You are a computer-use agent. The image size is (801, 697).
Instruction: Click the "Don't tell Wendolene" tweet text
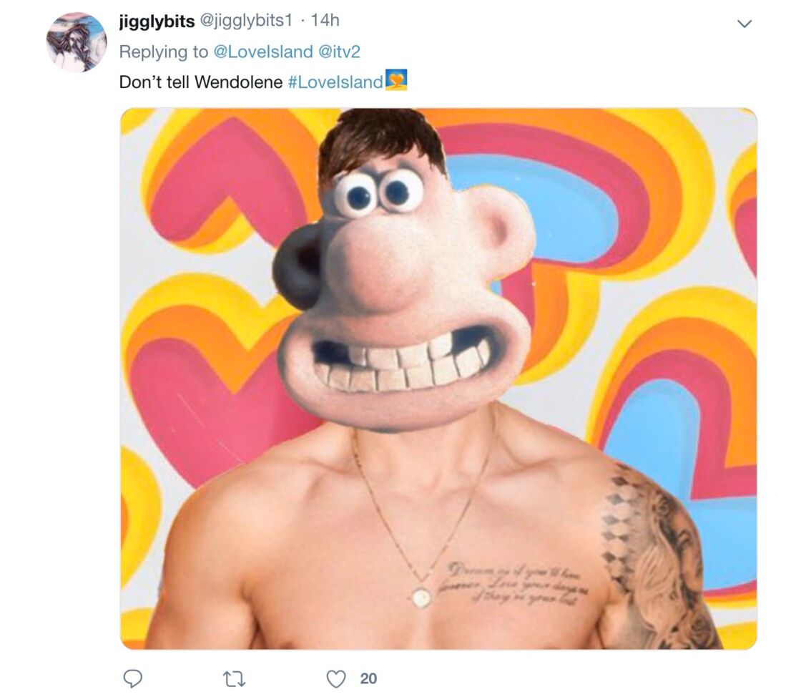pyautogui.click(x=201, y=82)
